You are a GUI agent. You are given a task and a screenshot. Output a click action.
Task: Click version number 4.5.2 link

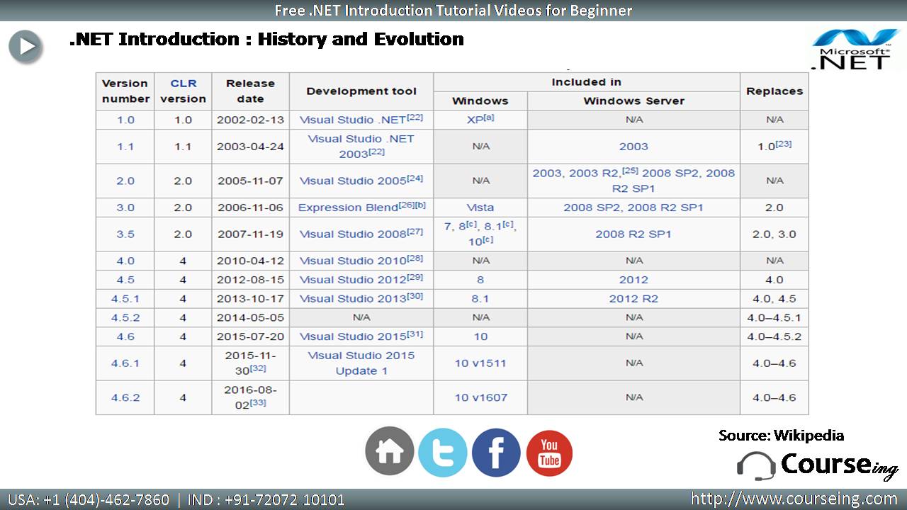125,318
